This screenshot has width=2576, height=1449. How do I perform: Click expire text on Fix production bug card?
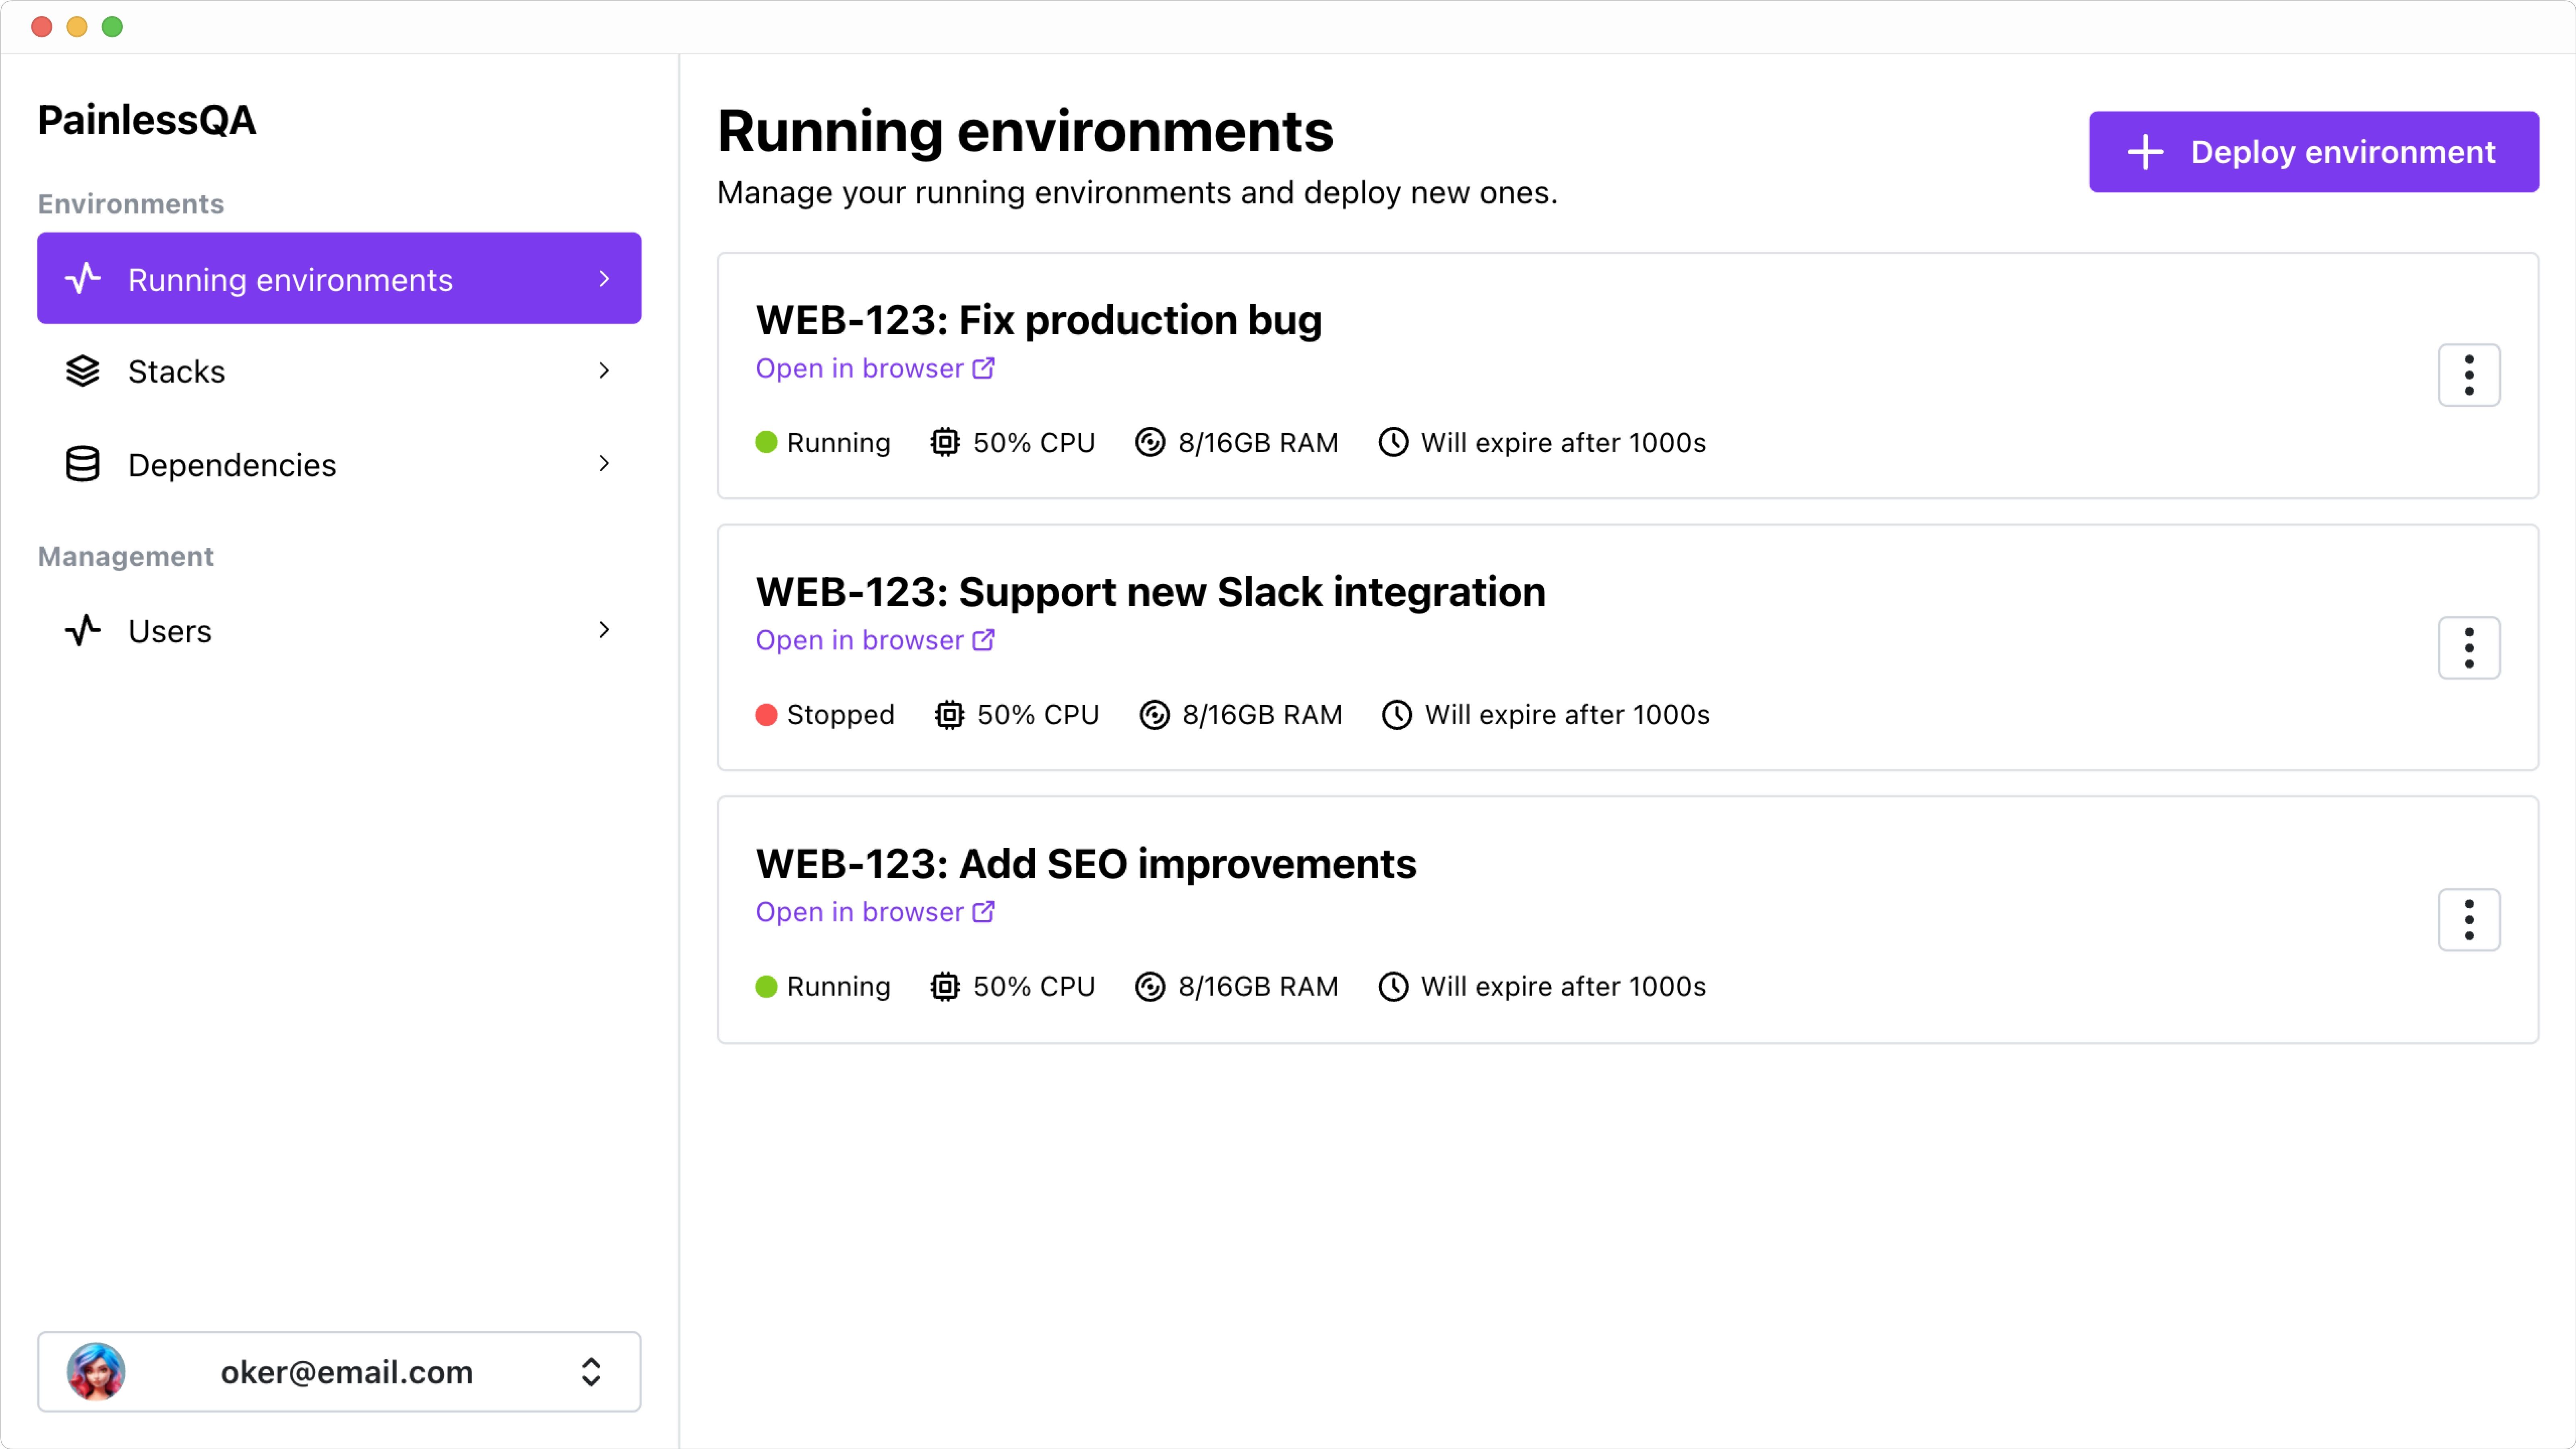1563,442
